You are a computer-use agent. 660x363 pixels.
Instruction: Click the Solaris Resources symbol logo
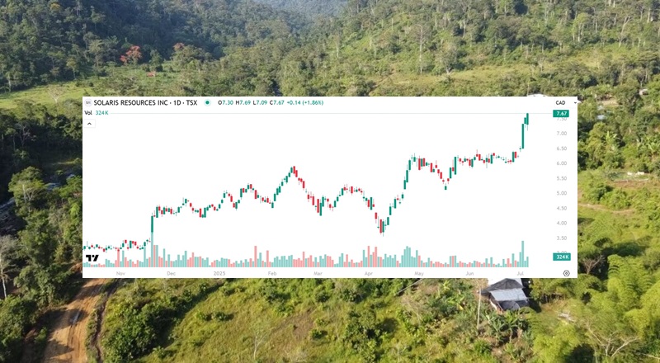pyautogui.click(x=88, y=103)
